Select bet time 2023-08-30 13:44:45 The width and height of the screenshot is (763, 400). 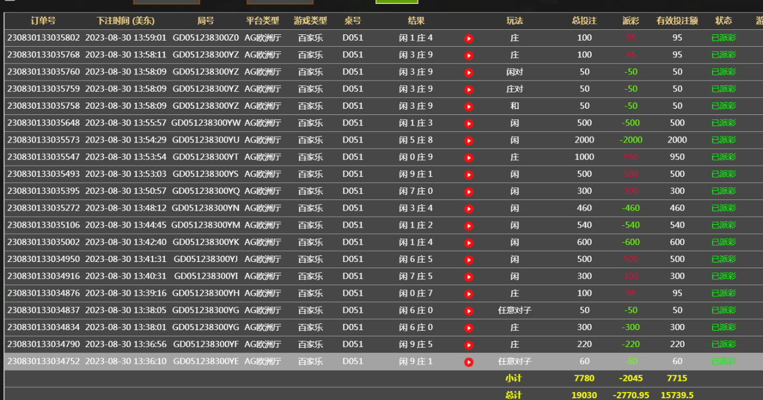coord(126,225)
